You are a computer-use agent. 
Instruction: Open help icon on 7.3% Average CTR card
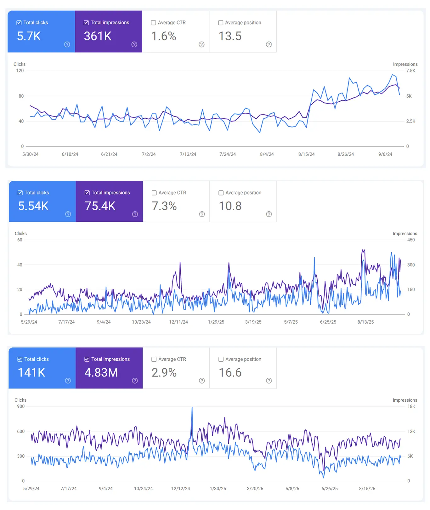(x=202, y=214)
